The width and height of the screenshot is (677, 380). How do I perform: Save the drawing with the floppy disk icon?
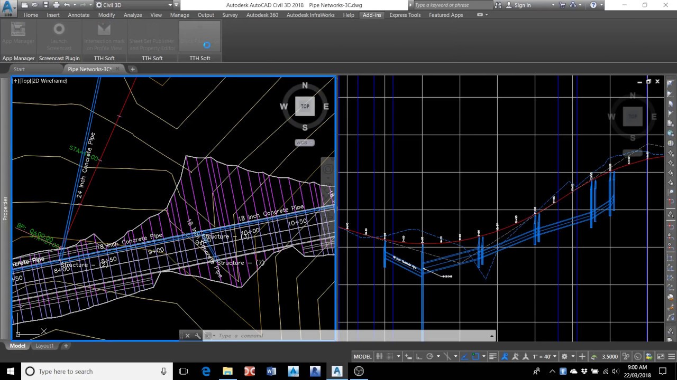point(47,5)
